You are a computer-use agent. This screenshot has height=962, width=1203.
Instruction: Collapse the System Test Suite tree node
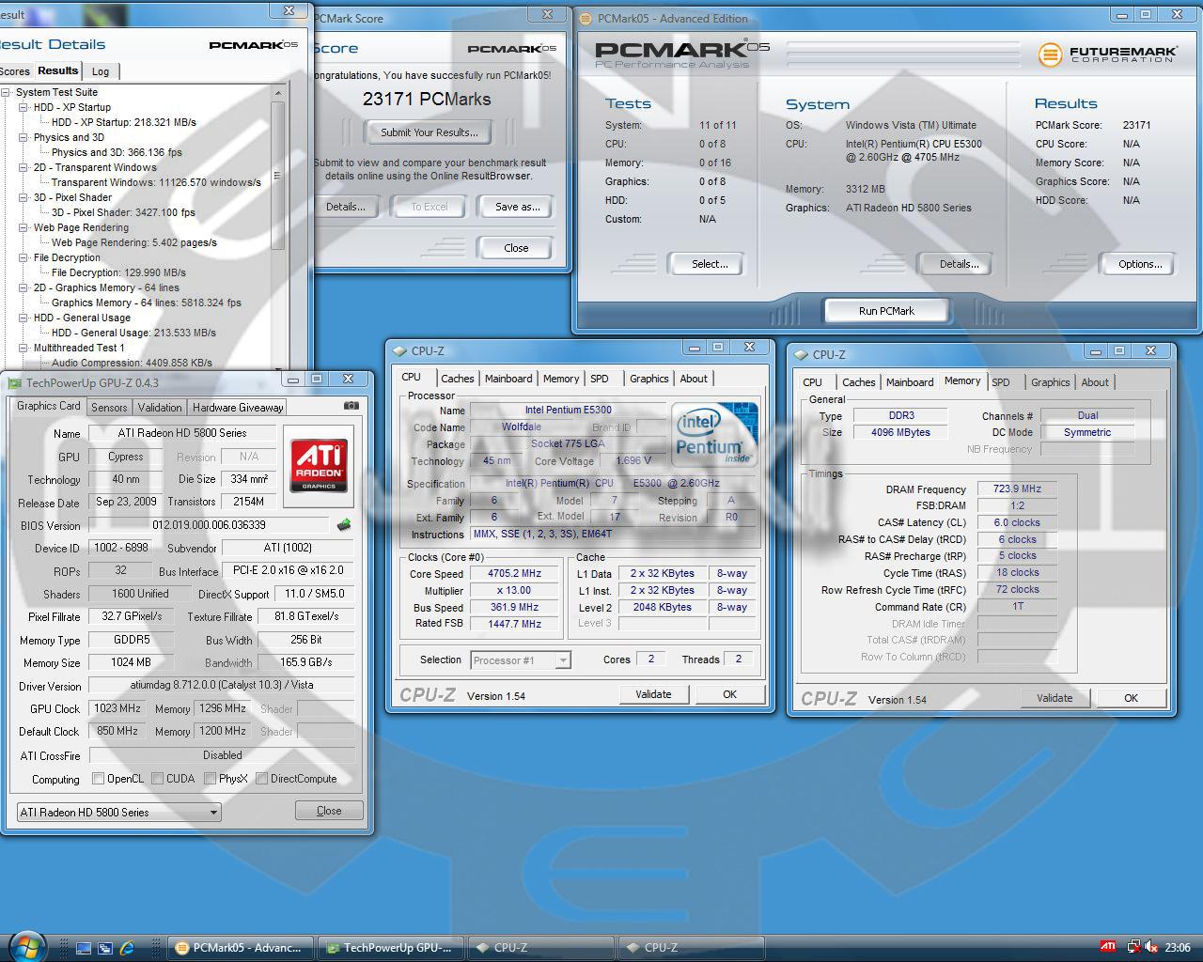click(x=7, y=92)
